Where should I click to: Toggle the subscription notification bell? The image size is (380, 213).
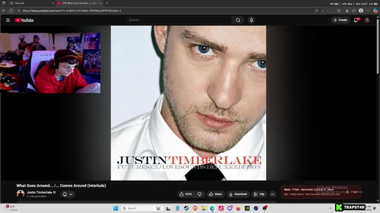click(65, 194)
